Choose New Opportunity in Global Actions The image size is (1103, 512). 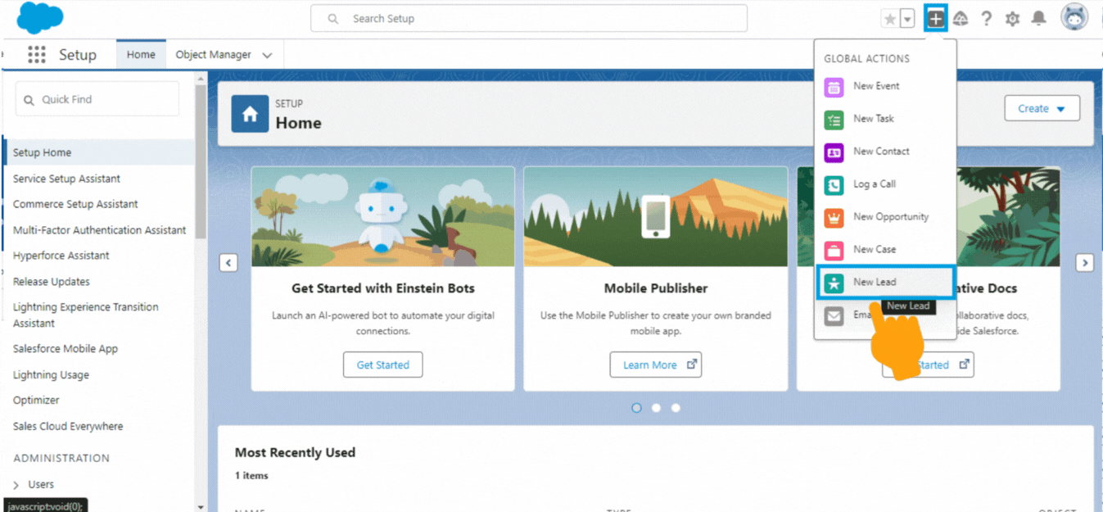click(x=890, y=217)
